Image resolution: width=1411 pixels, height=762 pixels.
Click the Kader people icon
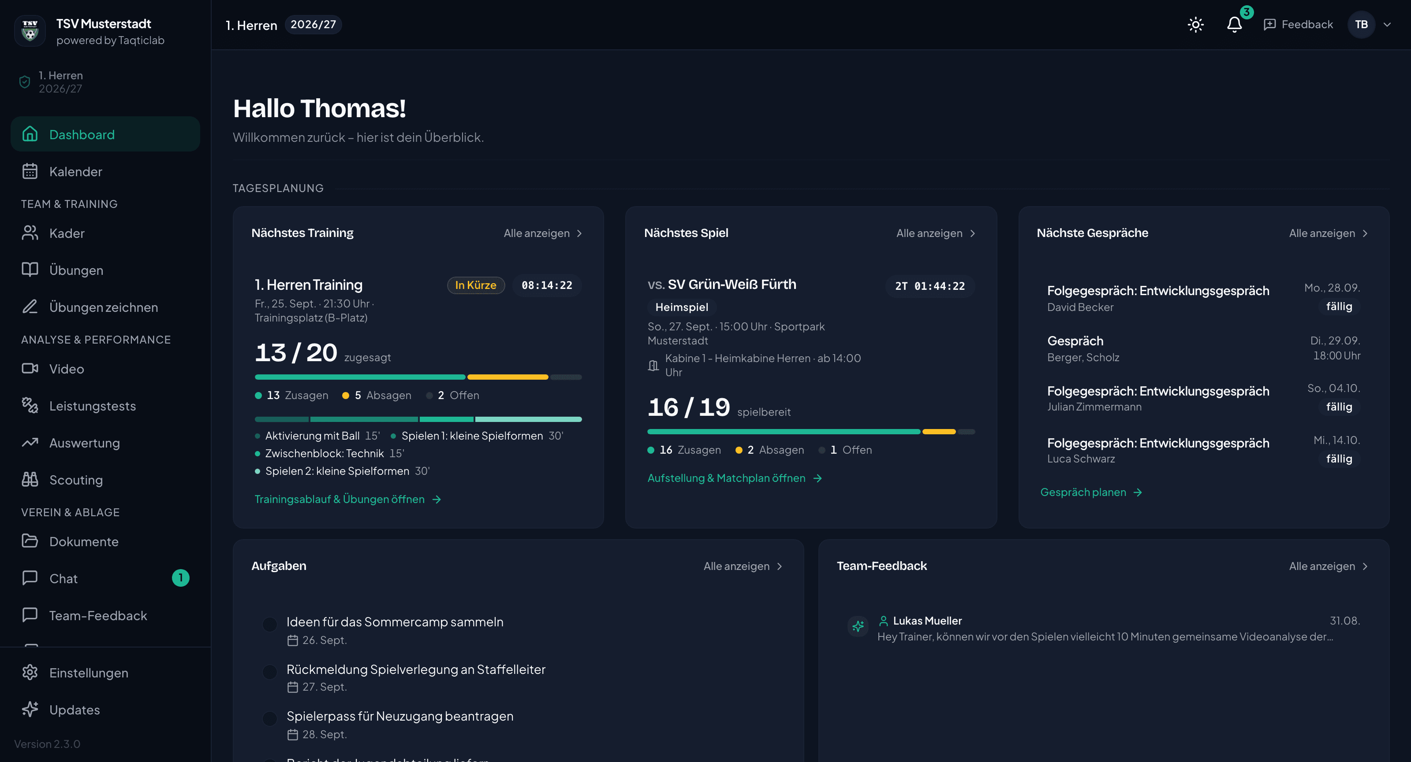point(30,233)
